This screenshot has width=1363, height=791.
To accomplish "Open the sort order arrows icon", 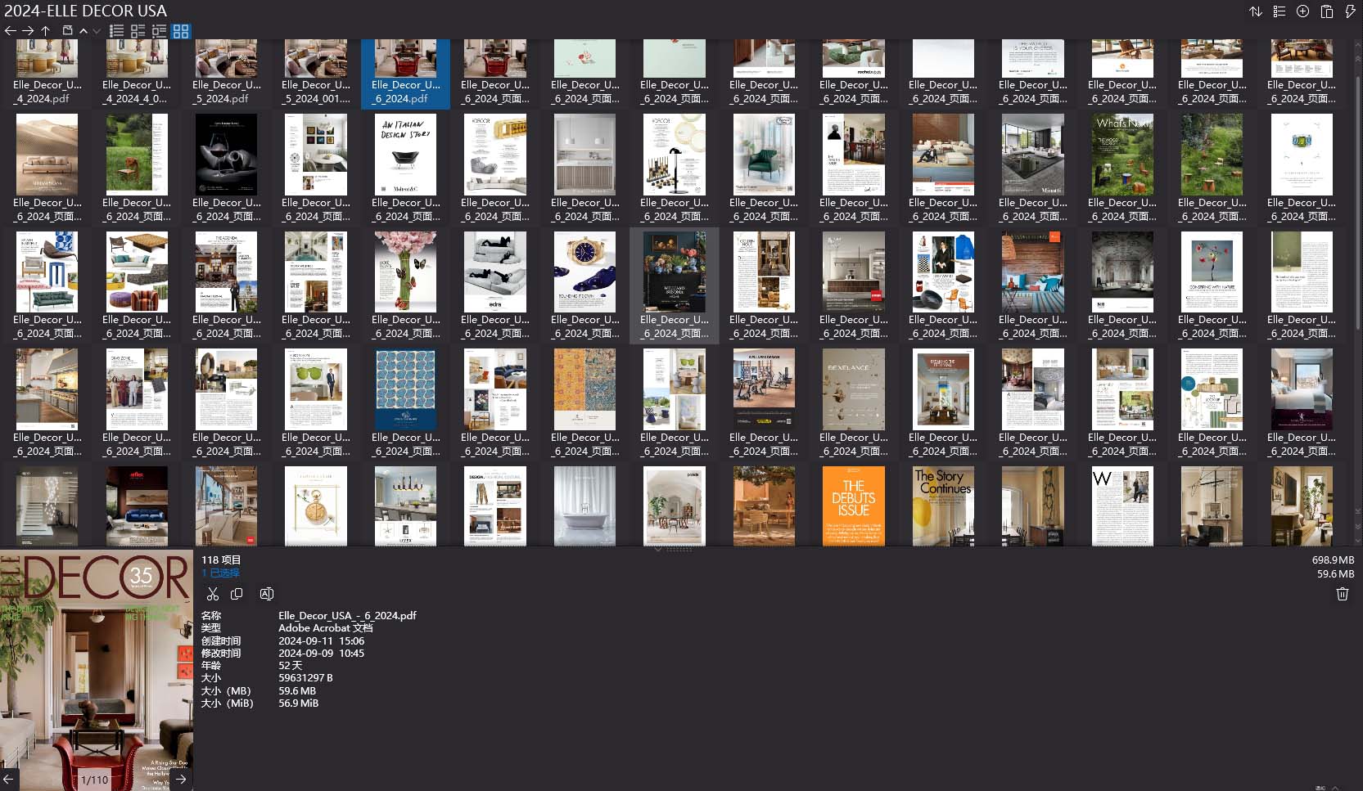I will 1256,11.
